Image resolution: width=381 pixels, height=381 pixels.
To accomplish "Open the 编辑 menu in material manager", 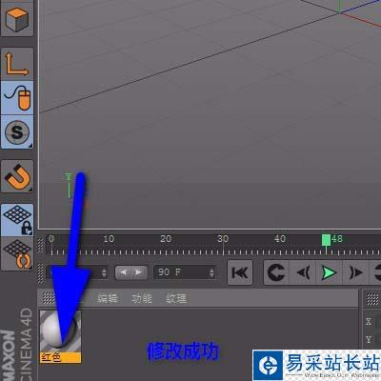I will coord(108,298).
